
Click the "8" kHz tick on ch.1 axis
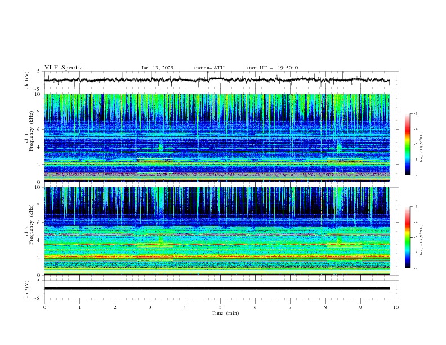tap(39, 112)
